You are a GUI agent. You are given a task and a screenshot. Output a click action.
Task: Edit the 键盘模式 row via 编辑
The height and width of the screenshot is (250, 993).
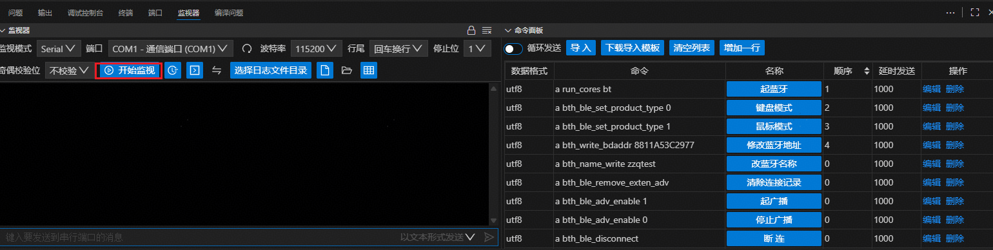(x=932, y=108)
